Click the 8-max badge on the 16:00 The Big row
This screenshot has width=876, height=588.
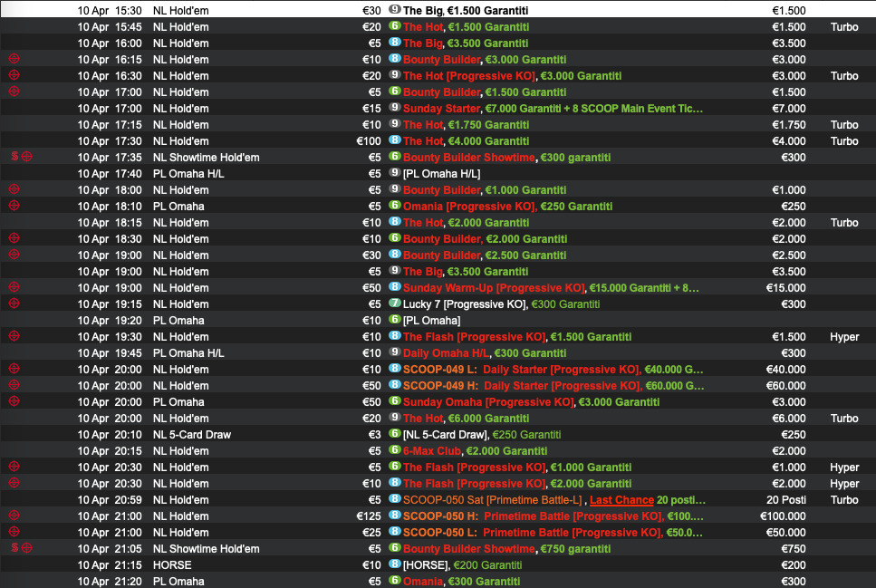pos(395,42)
